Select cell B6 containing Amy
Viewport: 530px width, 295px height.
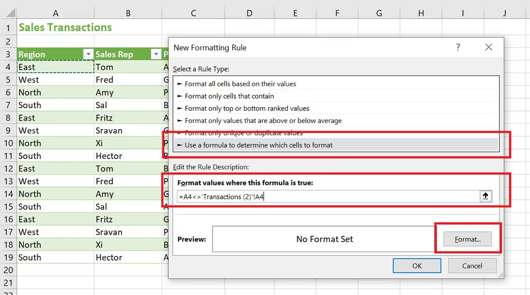128,92
